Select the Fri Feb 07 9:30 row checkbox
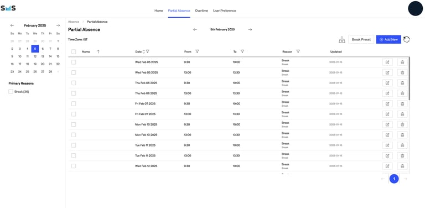425x208 pixels. click(x=74, y=104)
